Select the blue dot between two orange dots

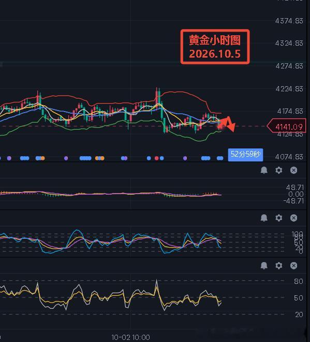[x=99, y=158]
